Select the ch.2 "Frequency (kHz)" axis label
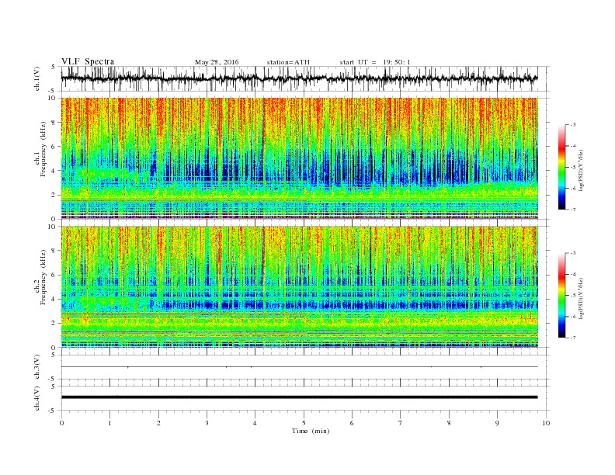This screenshot has width=615, height=475. click(43, 278)
